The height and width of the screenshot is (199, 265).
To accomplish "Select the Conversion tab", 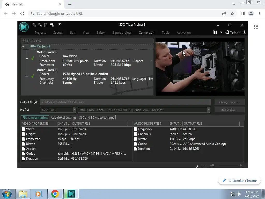I will coord(146,32).
